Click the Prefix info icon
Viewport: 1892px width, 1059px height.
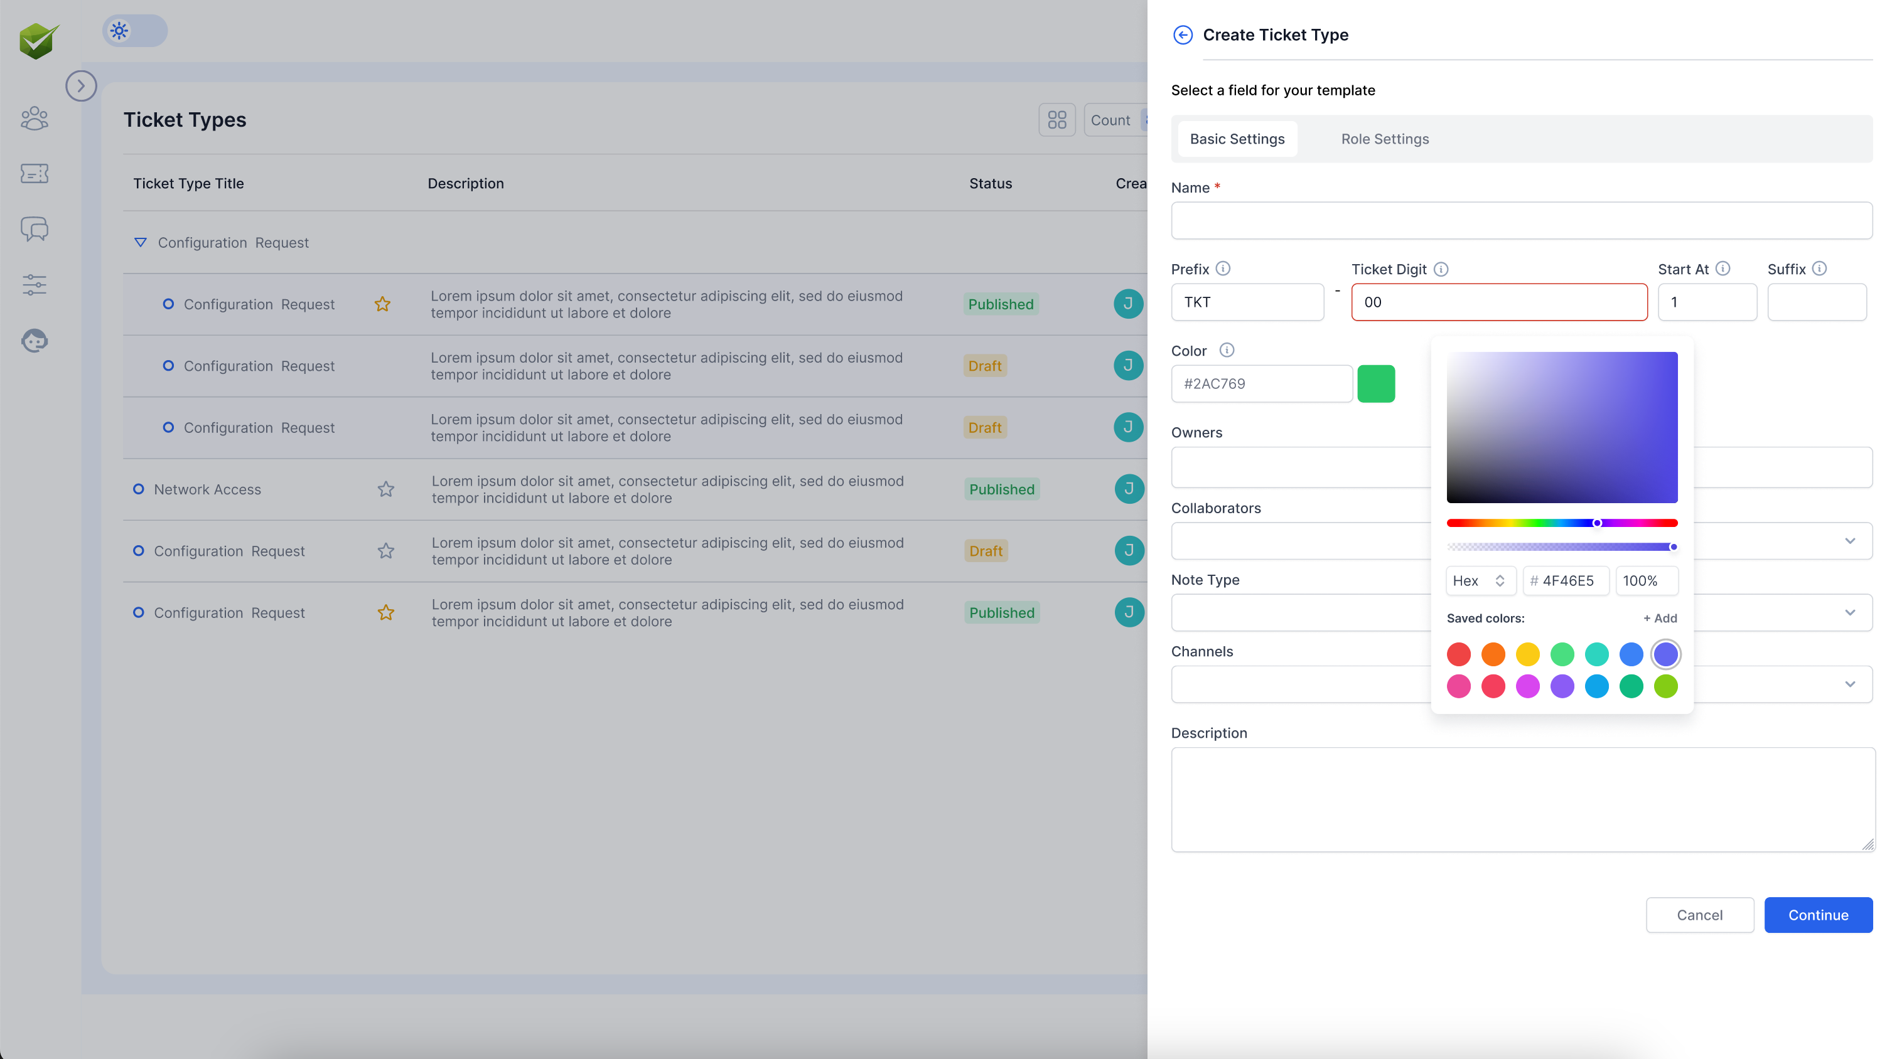click(1223, 269)
